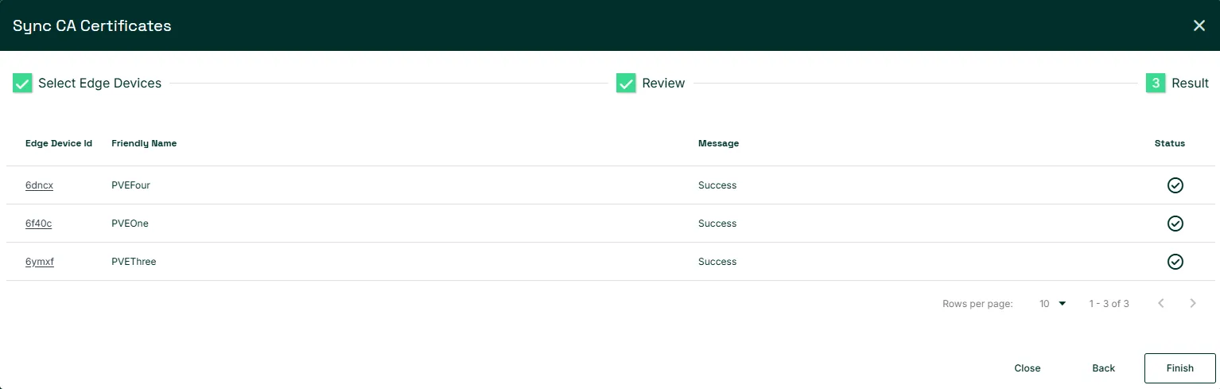Go to the next page arrow
Viewport: 1220px width, 389px height.
click(1192, 303)
